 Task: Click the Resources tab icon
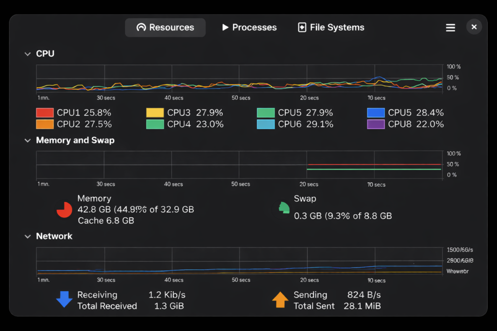click(141, 27)
